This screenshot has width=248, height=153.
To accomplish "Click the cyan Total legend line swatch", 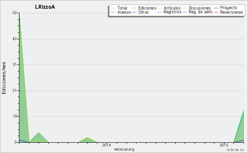I will coord(113,8).
